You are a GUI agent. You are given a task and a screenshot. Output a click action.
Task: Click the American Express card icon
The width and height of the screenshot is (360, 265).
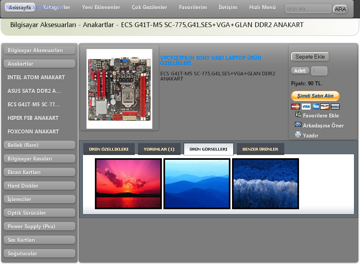tap(316, 106)
